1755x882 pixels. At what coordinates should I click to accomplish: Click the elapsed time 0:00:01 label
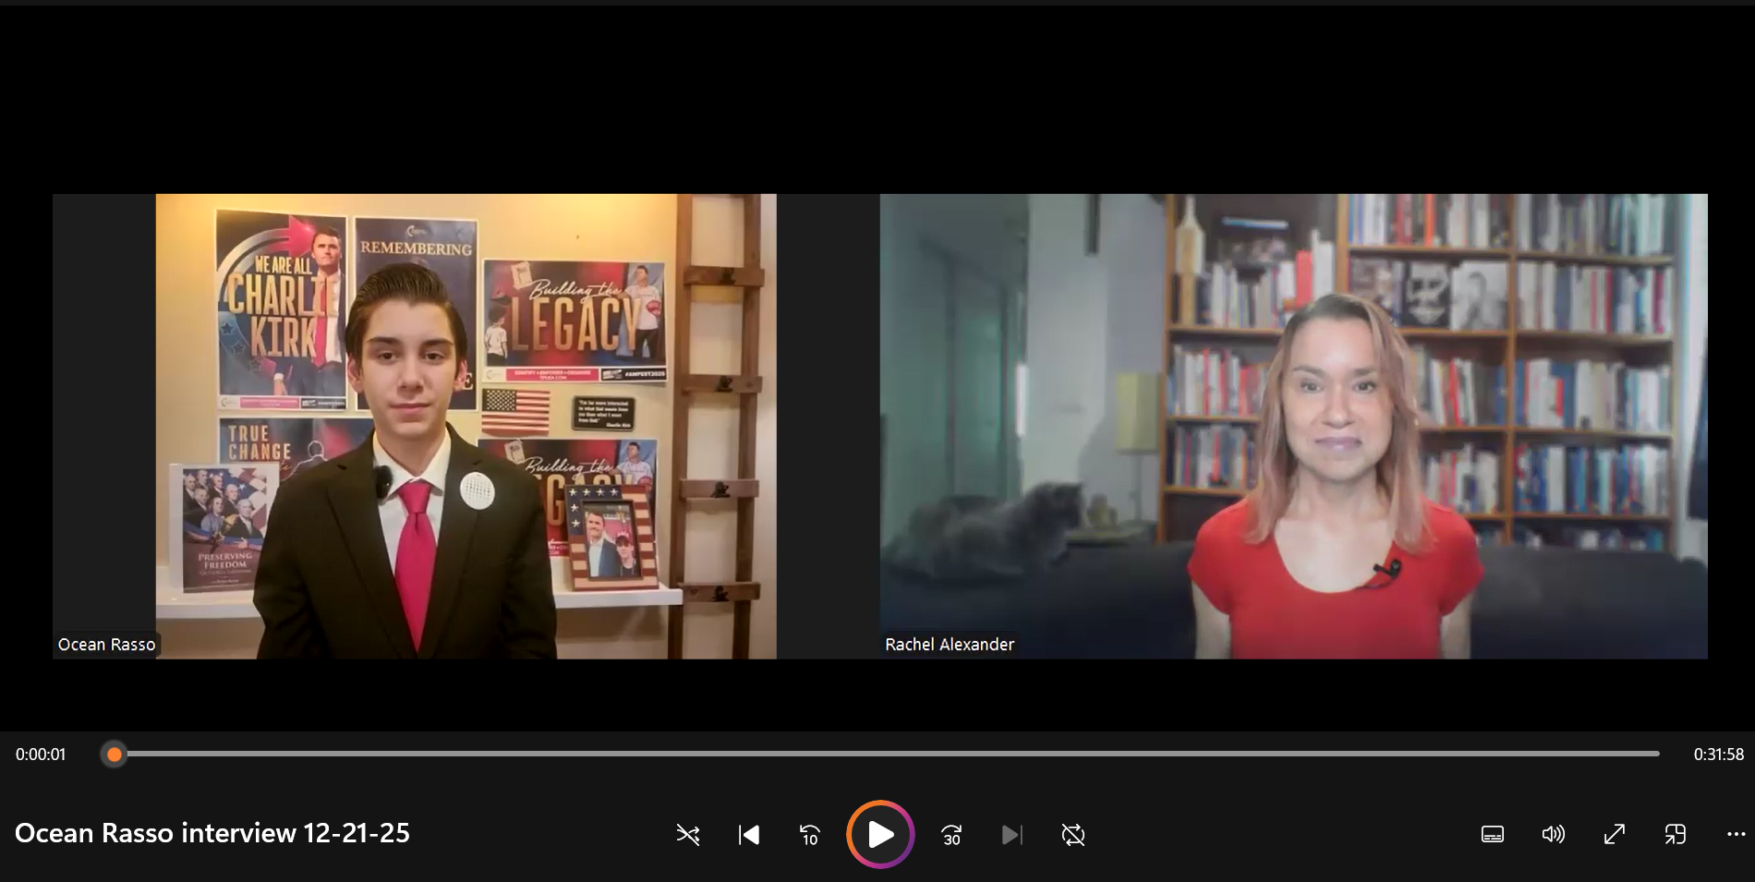coord(41,755)
